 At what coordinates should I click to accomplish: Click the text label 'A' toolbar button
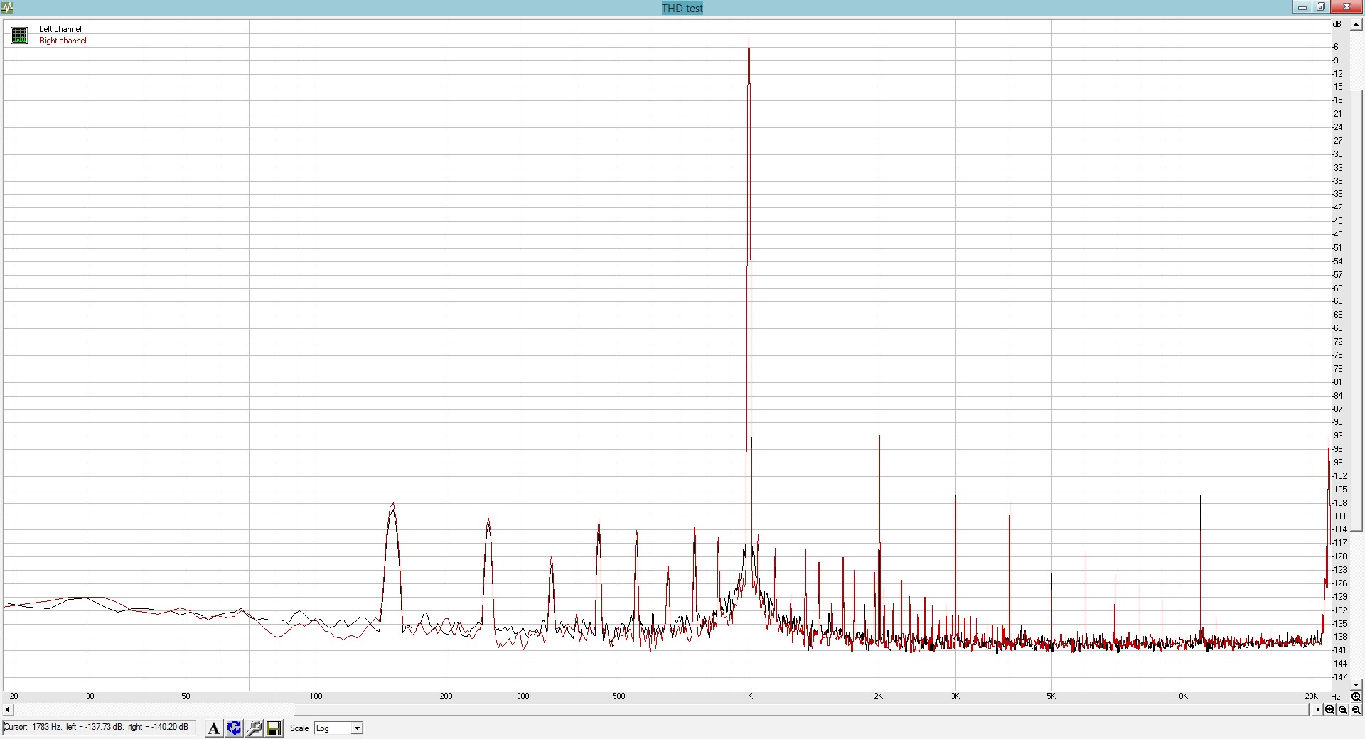pyautogui.click(x=213, y=728)
